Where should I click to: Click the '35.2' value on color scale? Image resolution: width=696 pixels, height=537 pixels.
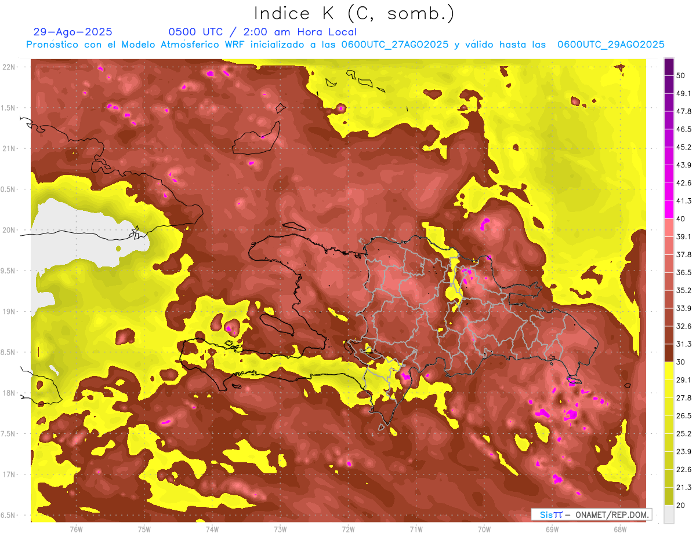click(x=683, y=290)
